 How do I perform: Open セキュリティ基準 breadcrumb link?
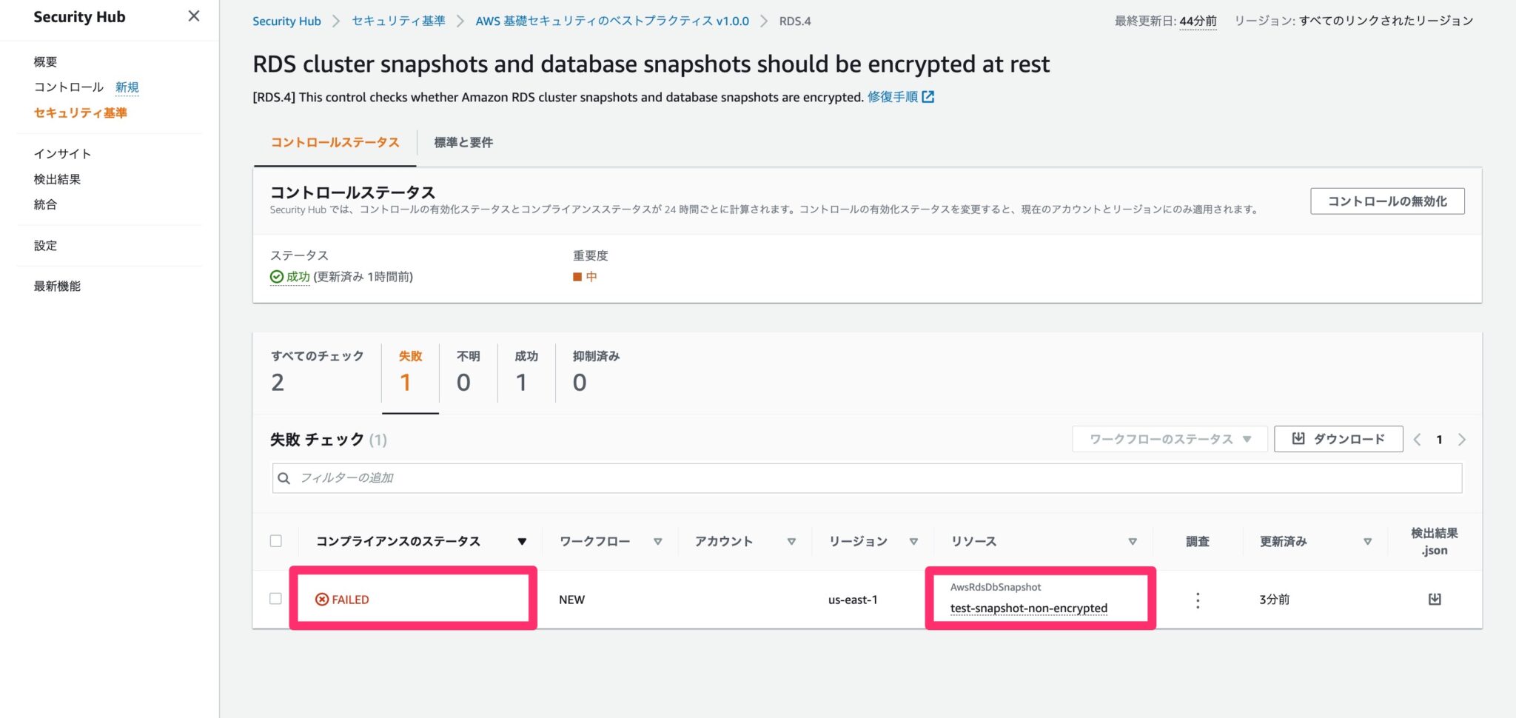coord(398,21)
